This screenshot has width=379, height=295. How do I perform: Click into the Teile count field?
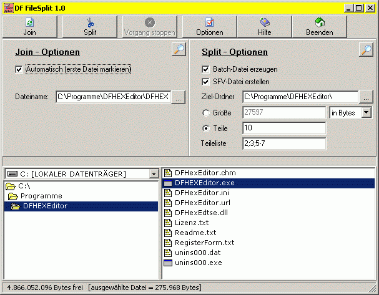click(284, 128)
